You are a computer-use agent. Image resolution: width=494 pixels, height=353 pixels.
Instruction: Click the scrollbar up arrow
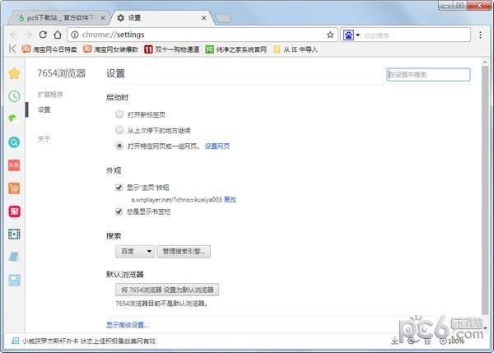tap(485, 62)
